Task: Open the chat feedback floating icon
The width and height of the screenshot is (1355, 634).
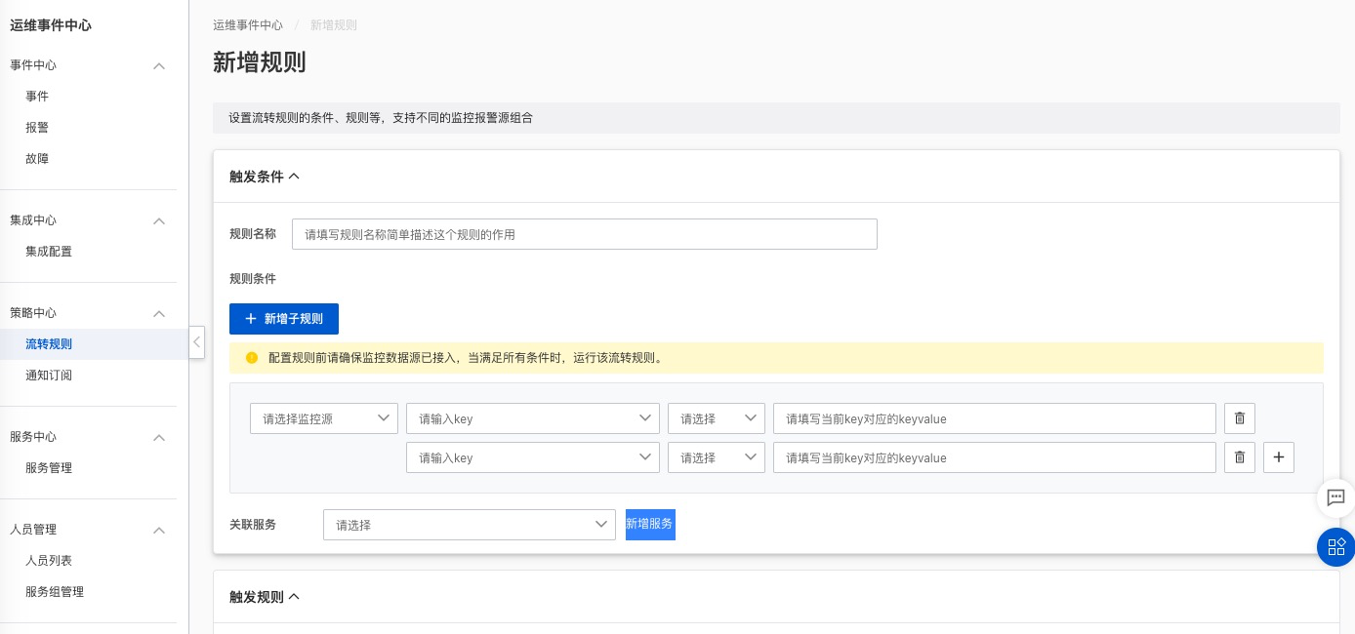Action: coord(1335,497)
